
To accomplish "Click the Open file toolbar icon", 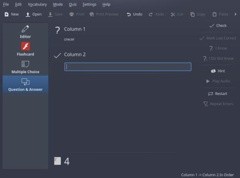I will [x=28, y=14].
